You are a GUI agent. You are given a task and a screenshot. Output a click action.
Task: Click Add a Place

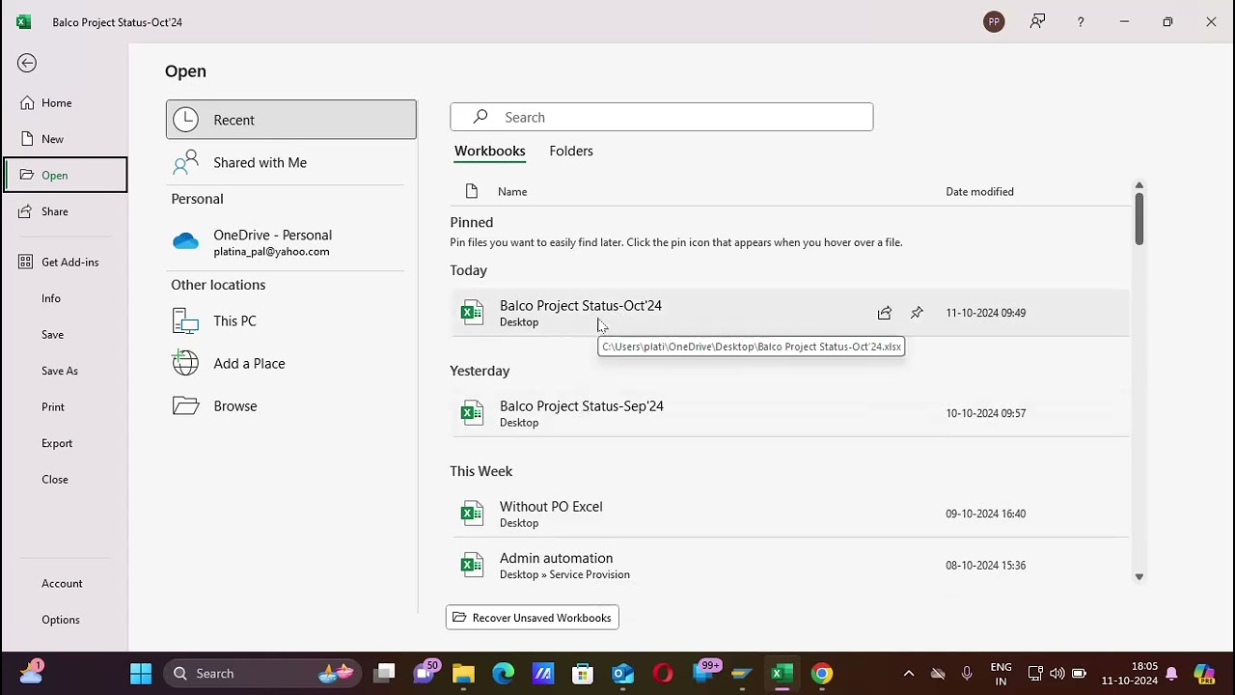[x=291, y=363]
